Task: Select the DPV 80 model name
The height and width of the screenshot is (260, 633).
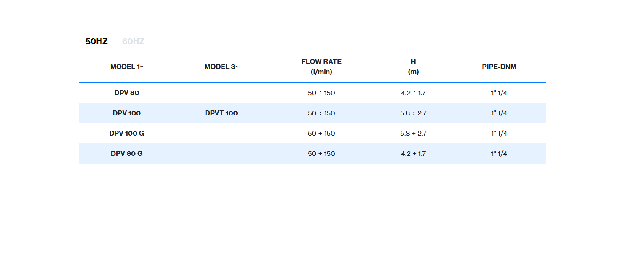Action: [x=127, y=93]
